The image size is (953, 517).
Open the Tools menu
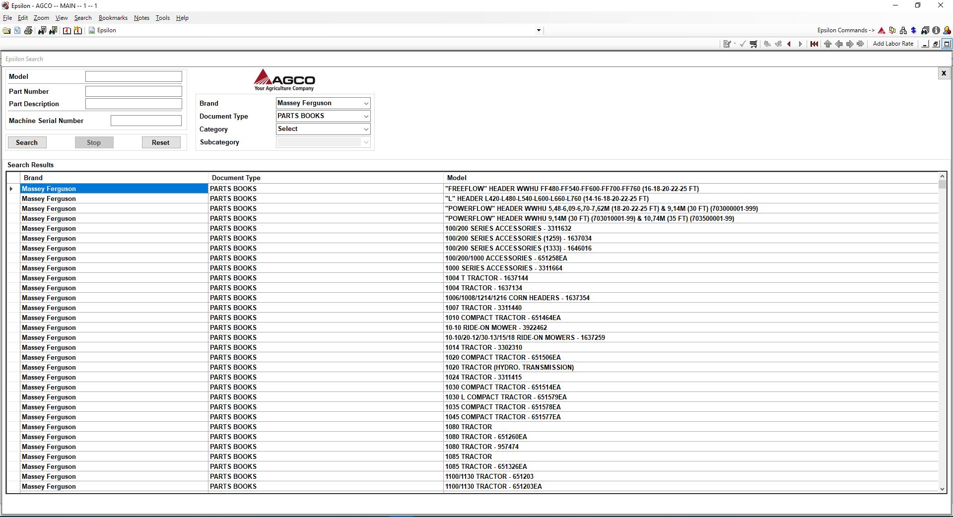162,17
